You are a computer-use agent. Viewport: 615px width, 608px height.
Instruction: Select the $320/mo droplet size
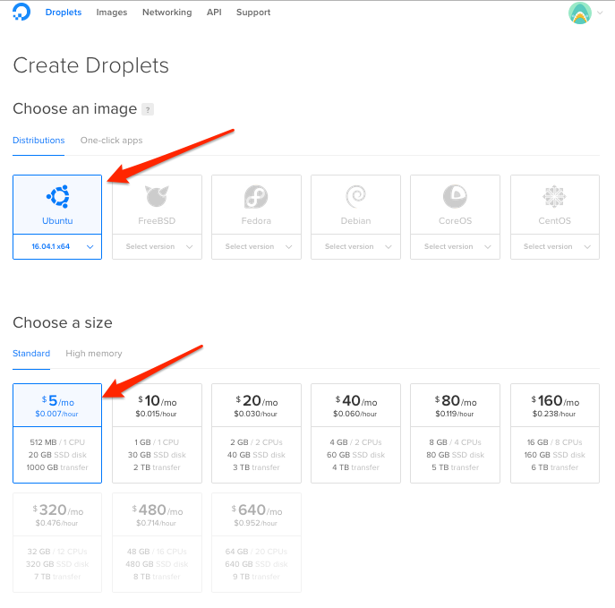(57, 543)
